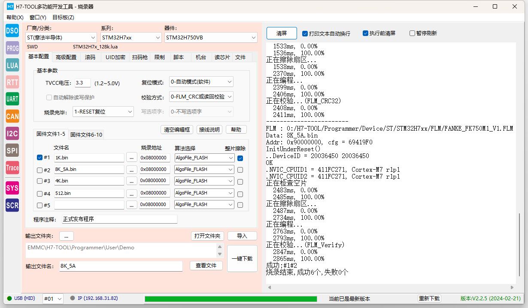Open the LUA script sidebar icon
528x308 pixels.
click(12, 65)
